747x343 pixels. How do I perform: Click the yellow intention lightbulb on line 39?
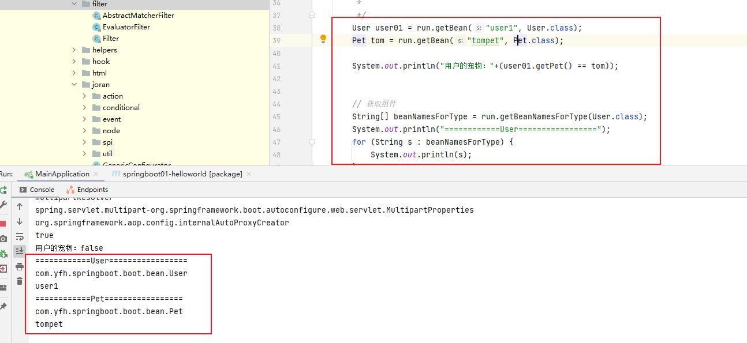point(323,39)
